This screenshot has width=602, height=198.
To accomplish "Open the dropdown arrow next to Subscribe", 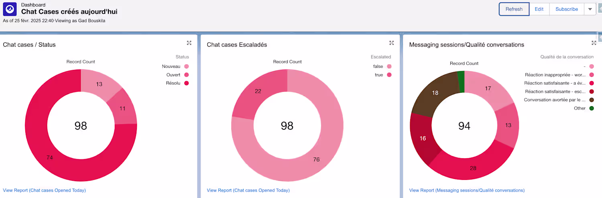I will click(590, 9).
